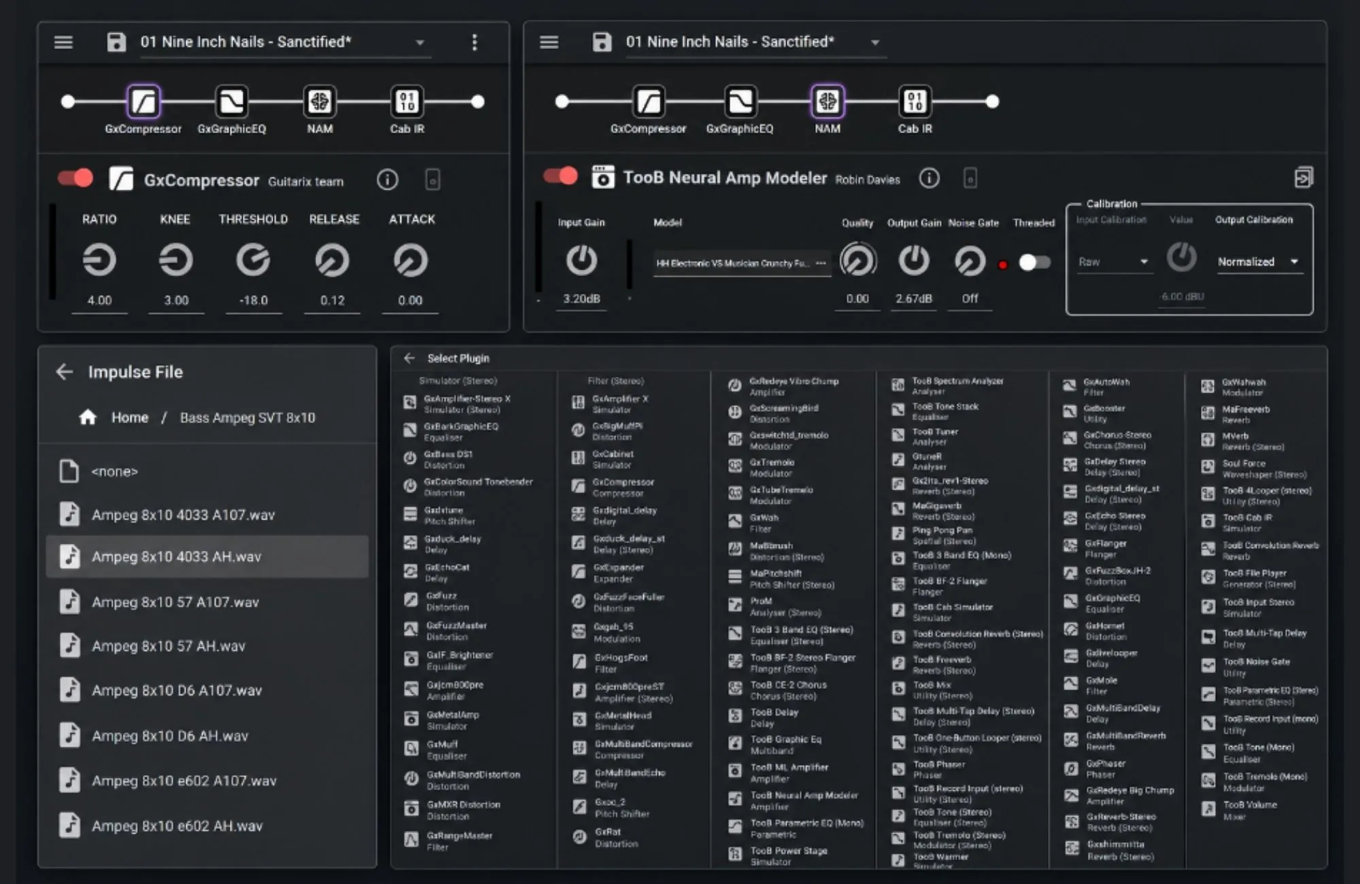Show TooB Neural Amp Modeler plugin info
The height and width of the screenshot is (884, 1360).
coord(929,178)
